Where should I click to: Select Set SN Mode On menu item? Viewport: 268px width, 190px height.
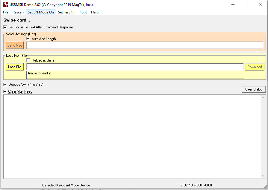click(x=41, y=12)
